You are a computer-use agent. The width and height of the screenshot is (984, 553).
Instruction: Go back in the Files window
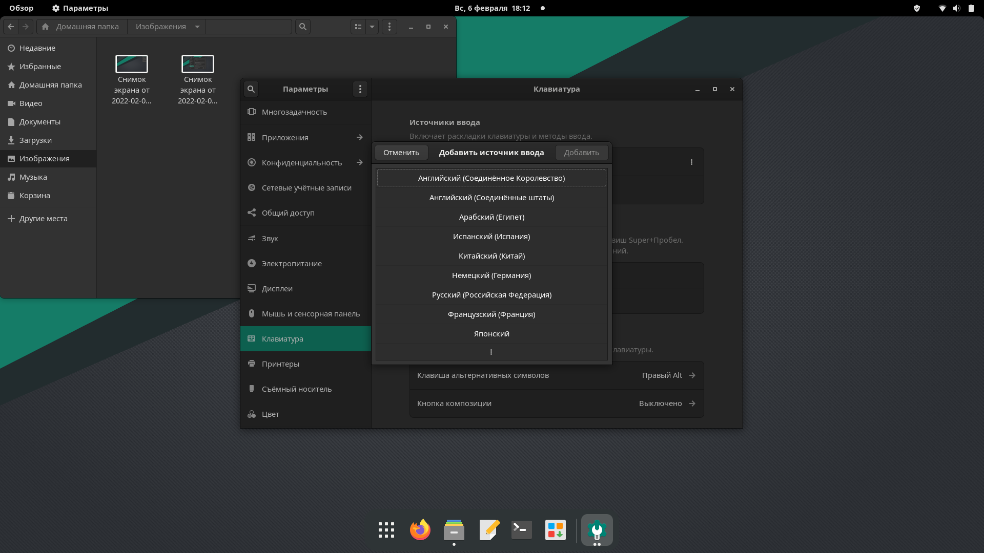pos(11,27)
